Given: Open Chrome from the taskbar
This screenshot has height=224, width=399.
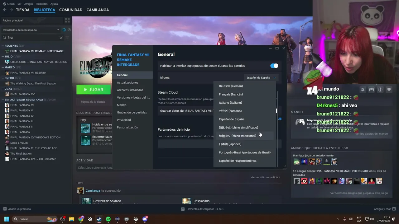Looking at the screenshot, I should pyautogui.click(x=81, y=219).
